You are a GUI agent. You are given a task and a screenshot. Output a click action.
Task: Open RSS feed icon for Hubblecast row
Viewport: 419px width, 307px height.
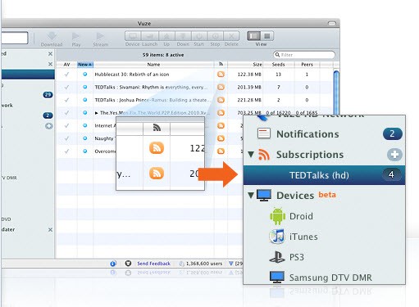[221, 74]
